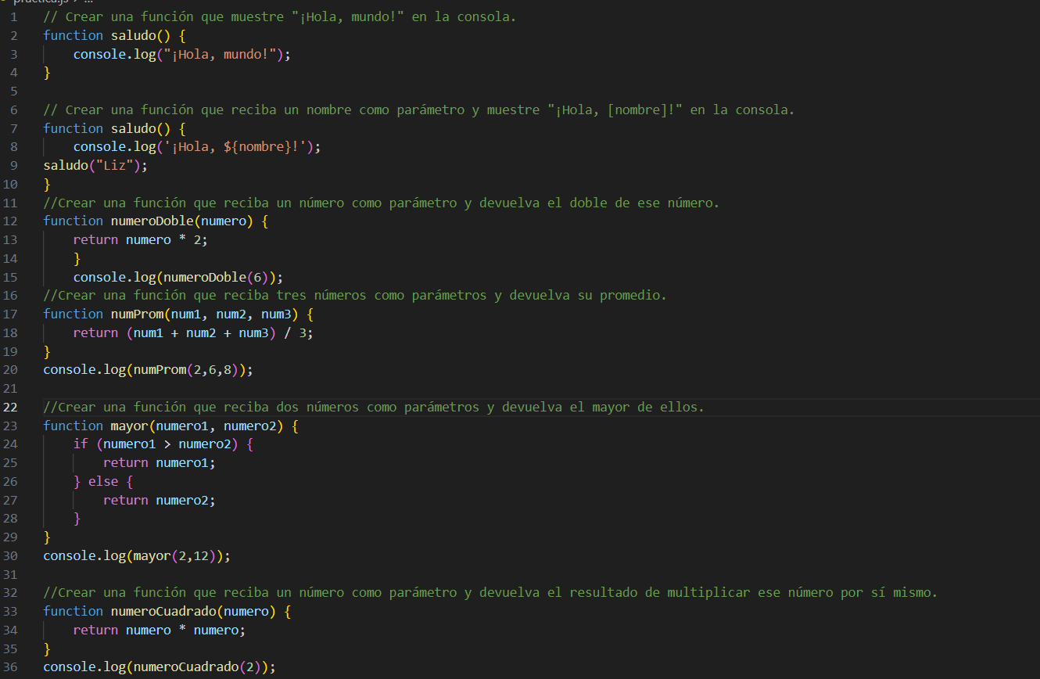This screenshot has width=1040, height=679.
Task: Click the 'numeroDoble' function name on line 12
Action: (152, 221)
